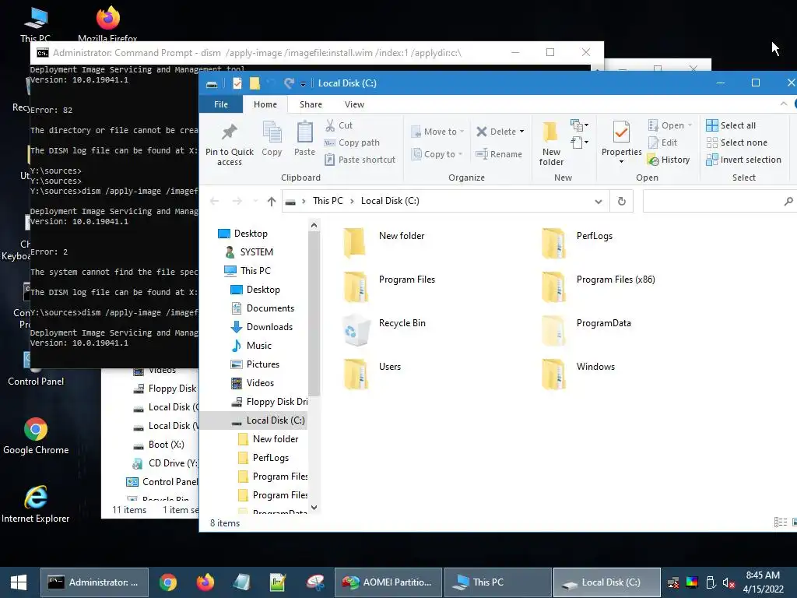797x598 pixels.
Task: Click Firefox icon in taskbar
Action: [205, 582]
